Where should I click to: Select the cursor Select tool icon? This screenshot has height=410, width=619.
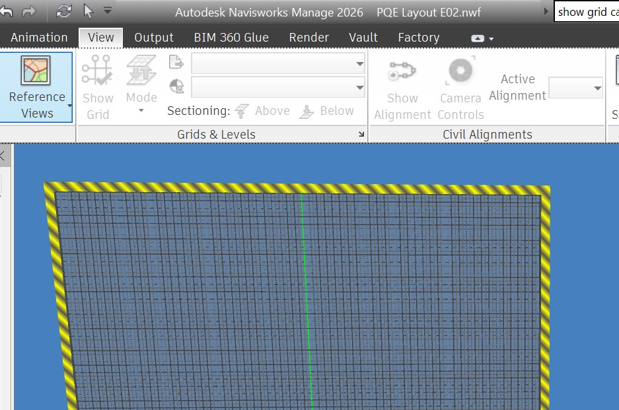88,11
